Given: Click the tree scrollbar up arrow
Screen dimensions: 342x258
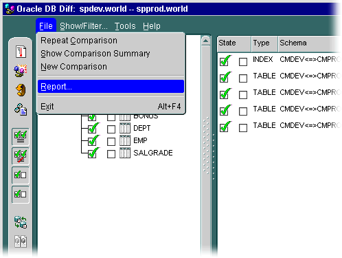Looking at the screenshot, I should [206, 41].
